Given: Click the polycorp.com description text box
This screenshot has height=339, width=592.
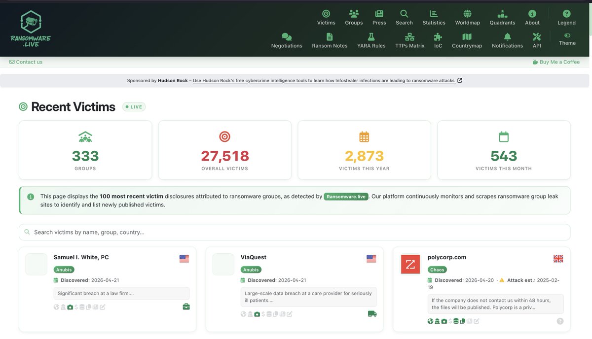Looking at the screenshot, I should pos(495,304).
